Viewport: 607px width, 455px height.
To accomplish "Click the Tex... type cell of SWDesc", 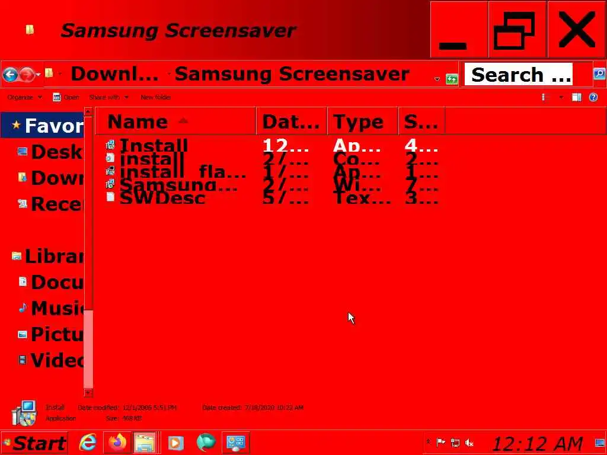I will tap(362, 198).
